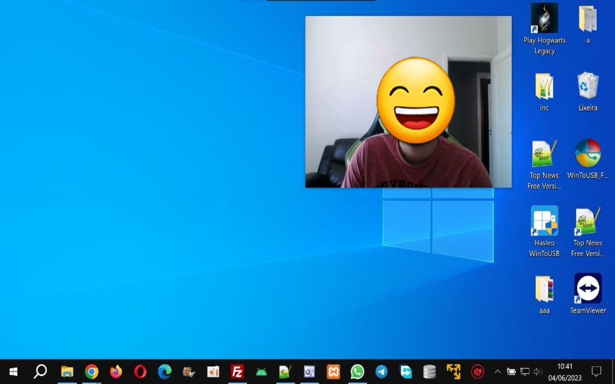Check network status in the system tray
This screenshot has width=615, height=384.
(524, 371)
